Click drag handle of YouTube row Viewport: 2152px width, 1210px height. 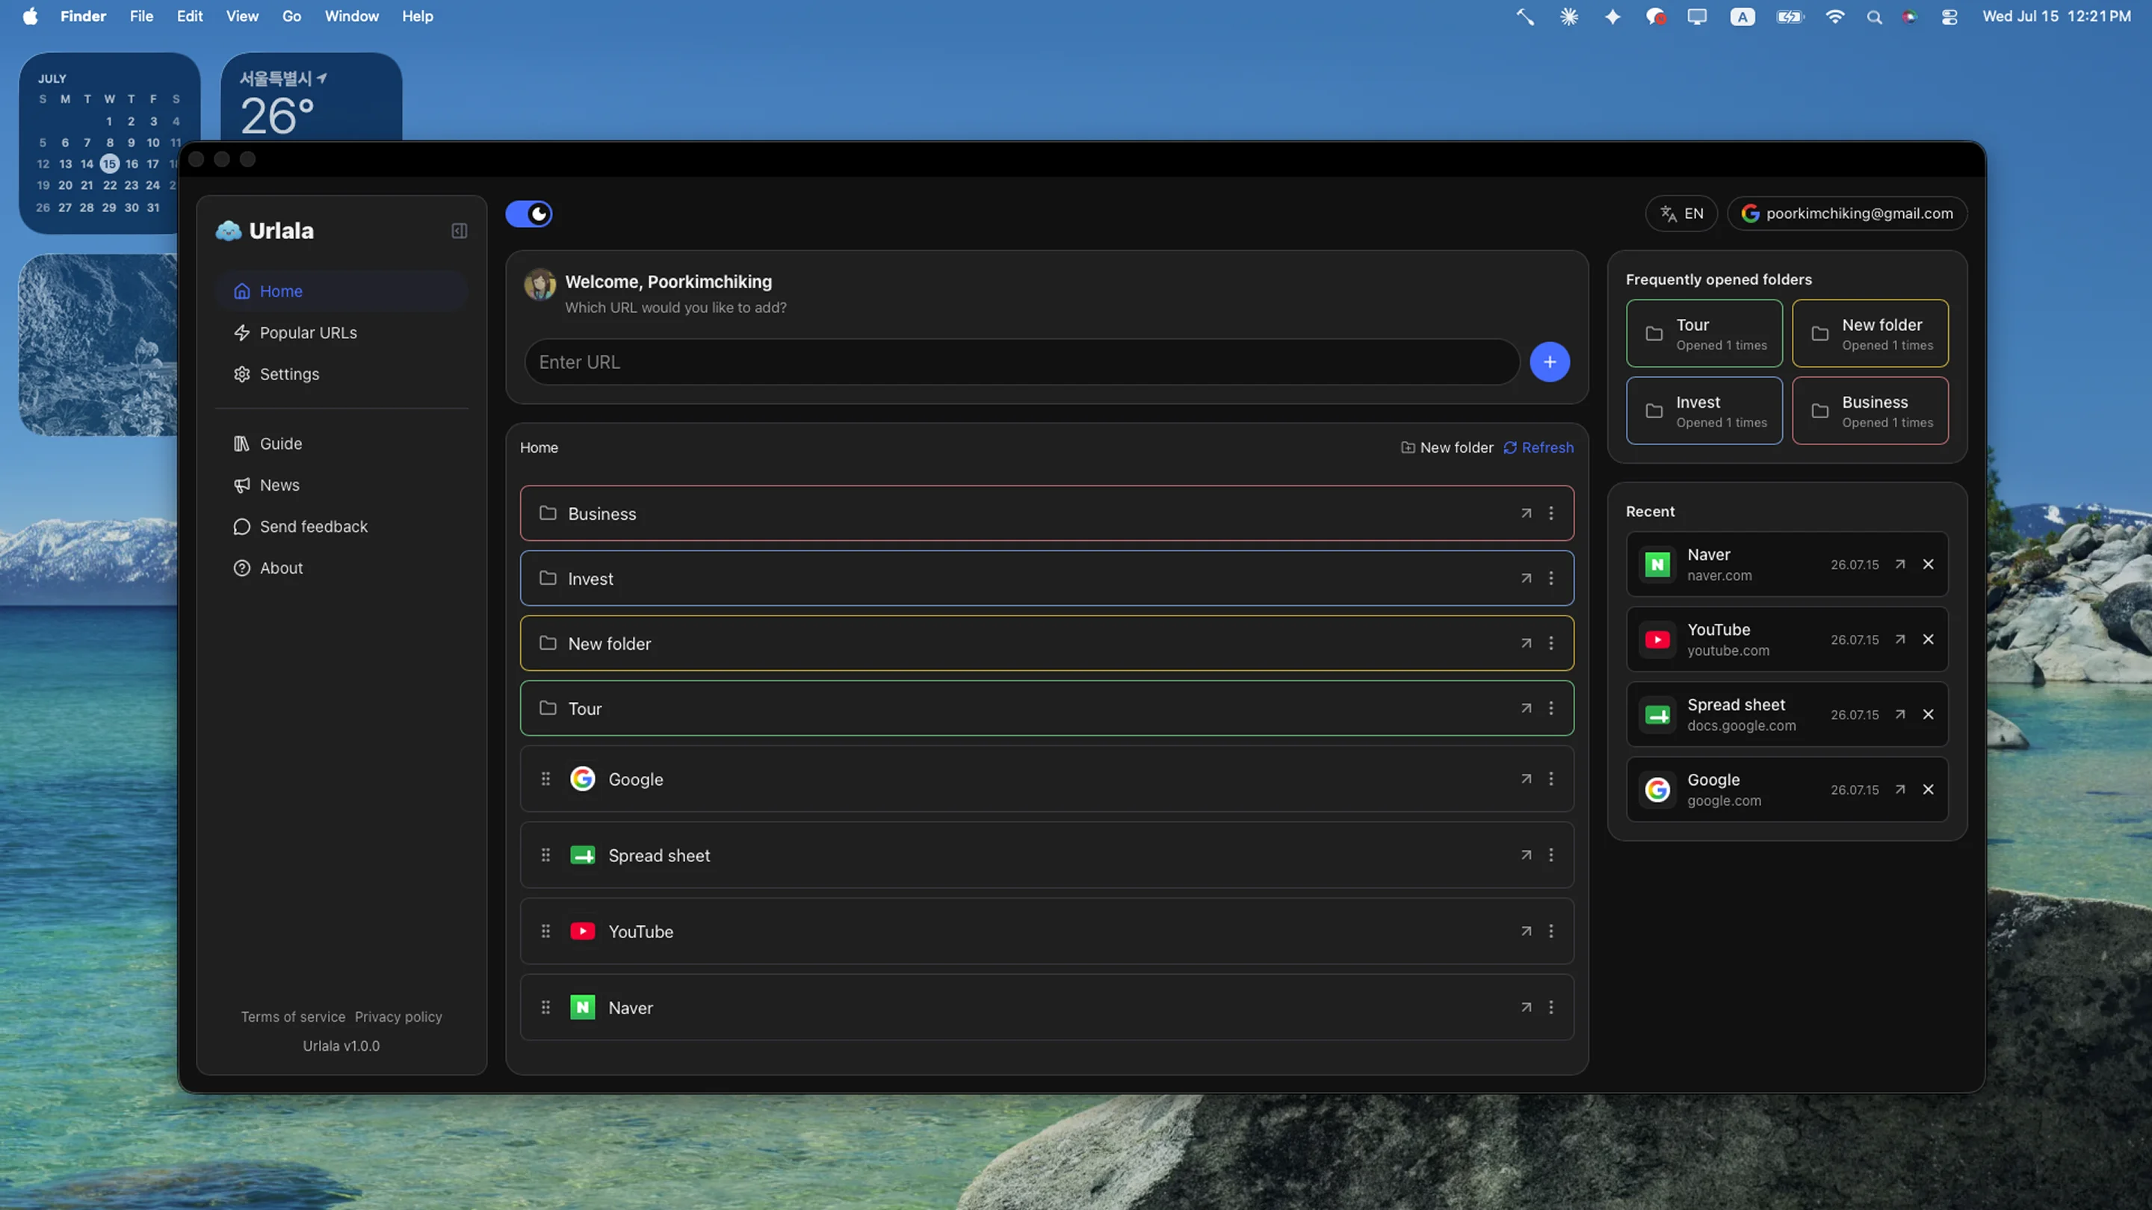545,932
